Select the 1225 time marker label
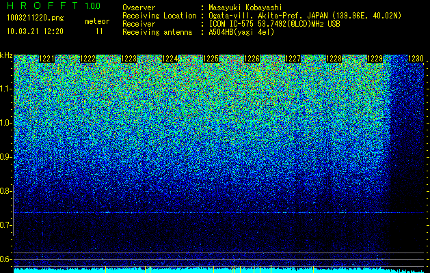Screen dimensions: 430x273 point(211,59)
